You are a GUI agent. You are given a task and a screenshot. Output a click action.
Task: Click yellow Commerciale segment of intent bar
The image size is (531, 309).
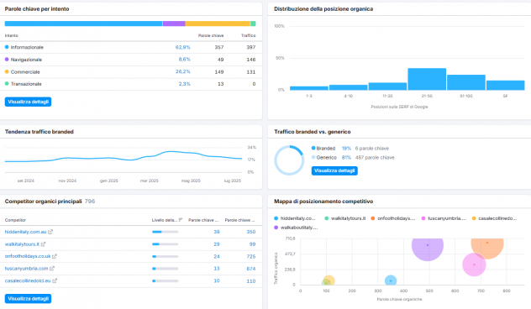pos(218,24)
